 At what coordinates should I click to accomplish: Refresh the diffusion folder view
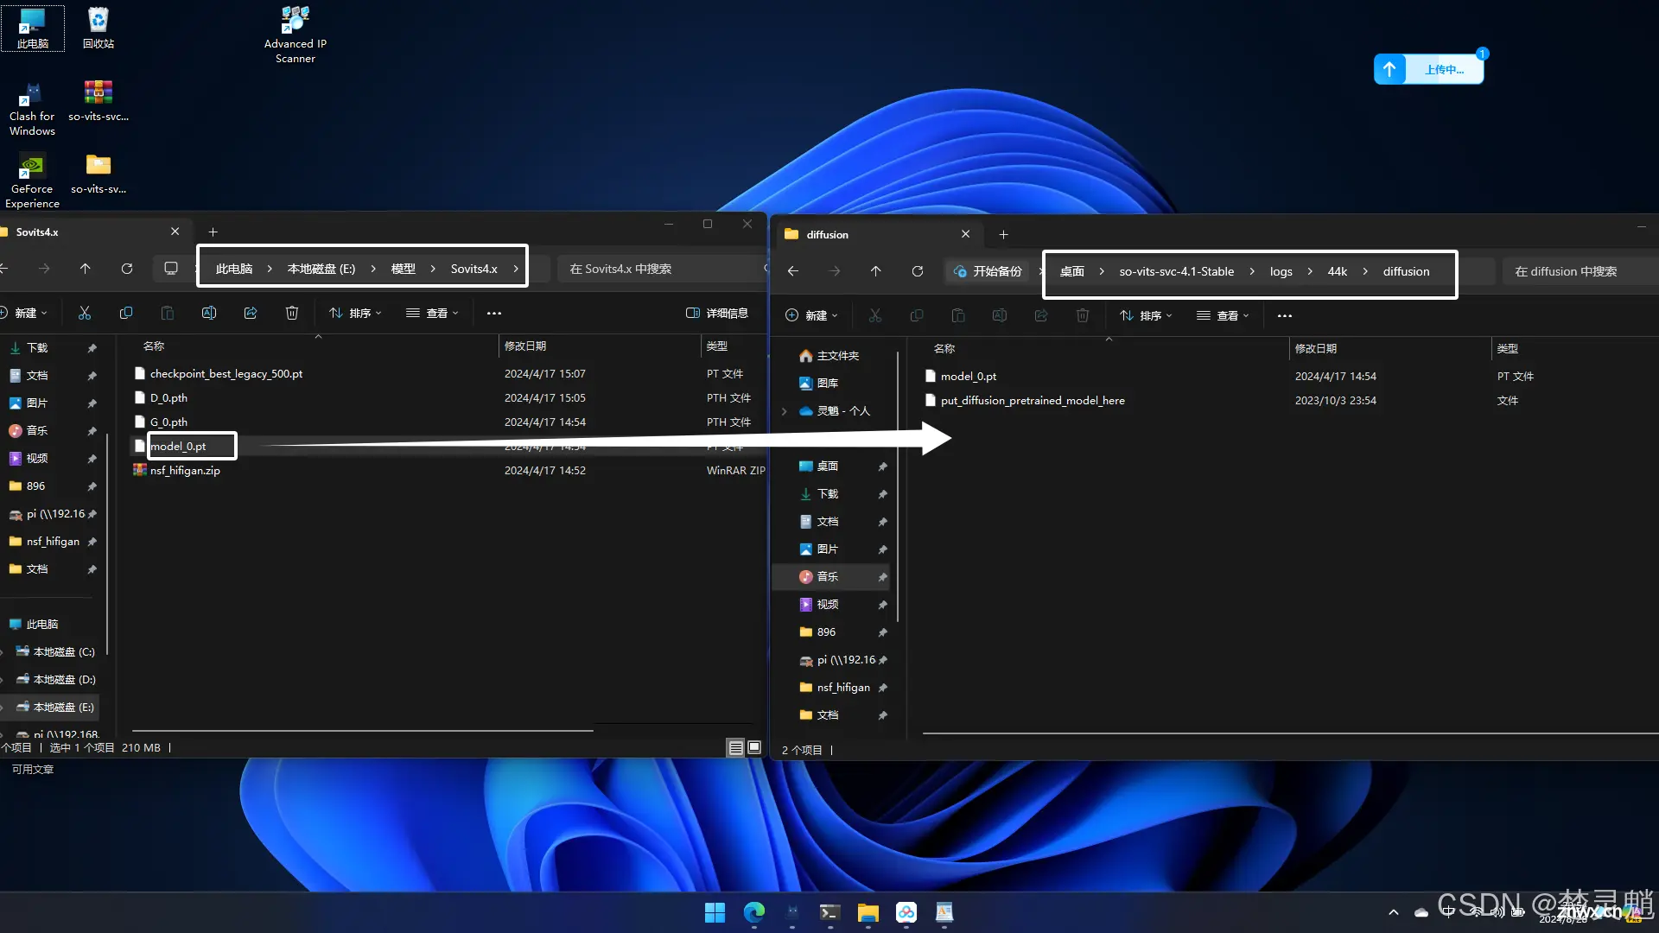(918, 271)
